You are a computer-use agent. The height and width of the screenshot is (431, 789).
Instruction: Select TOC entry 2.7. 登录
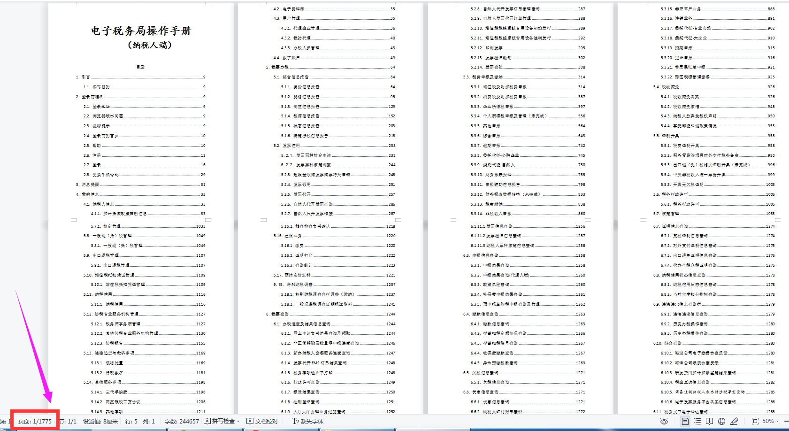tap(144, 165)
